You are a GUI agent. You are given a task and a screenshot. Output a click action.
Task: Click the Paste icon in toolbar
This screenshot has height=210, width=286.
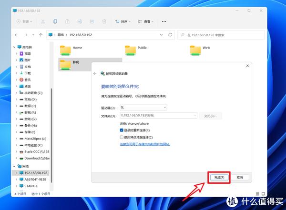(67, 21)
